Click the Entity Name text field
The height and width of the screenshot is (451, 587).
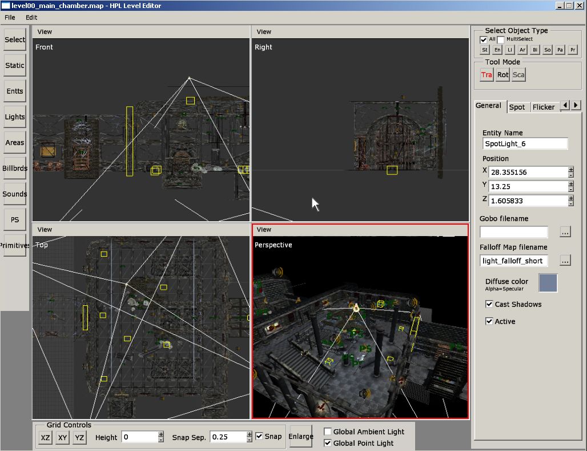tap(525, 144)
